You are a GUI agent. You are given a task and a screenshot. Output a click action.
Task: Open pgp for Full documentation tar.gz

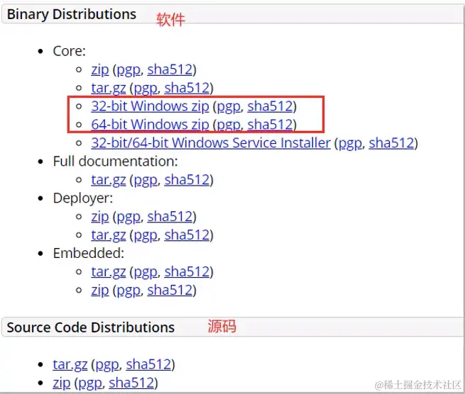pyautogui.click(x=146, y=181)
